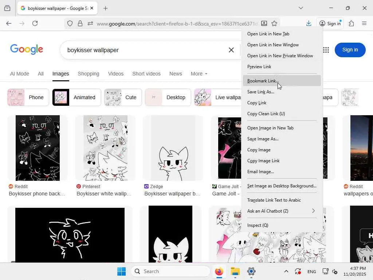
Task: Filter images by the Phone chip
Action: [x=28, y=97]
